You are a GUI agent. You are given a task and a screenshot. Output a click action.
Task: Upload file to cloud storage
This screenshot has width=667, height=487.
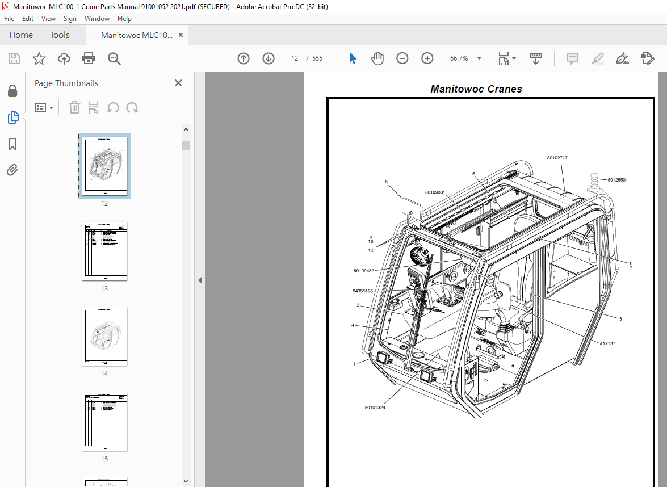(64, 58)
